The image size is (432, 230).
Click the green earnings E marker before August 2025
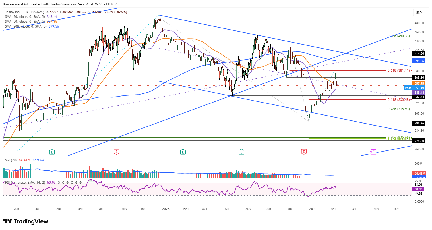pos(52,152)
